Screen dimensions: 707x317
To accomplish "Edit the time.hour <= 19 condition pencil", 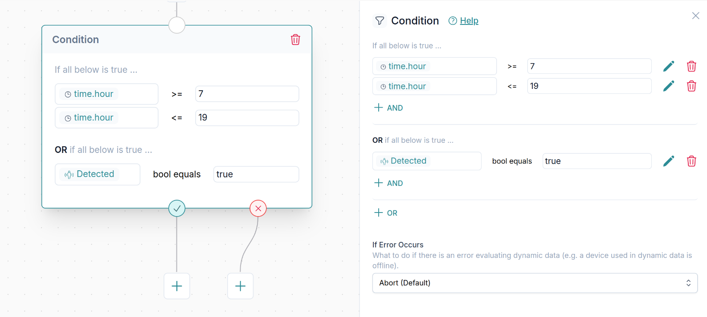I will coord(669,86).
